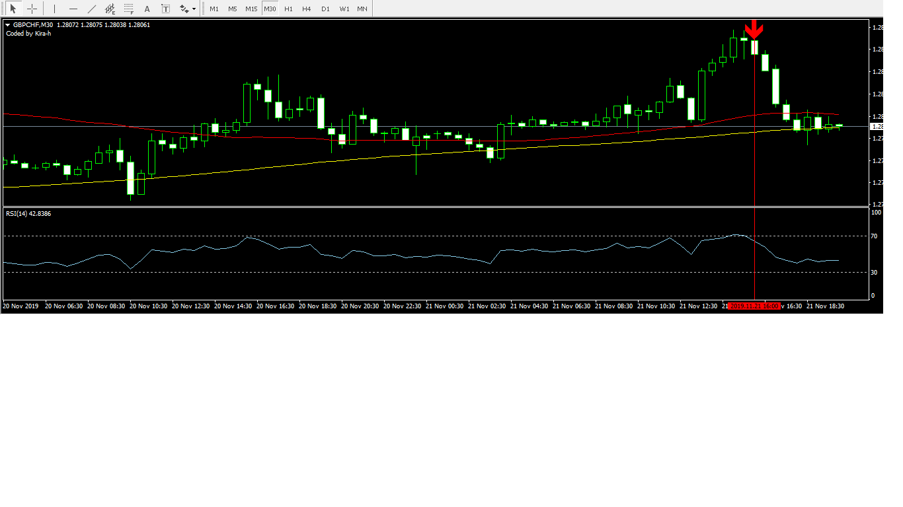Viewport: 903px width, 507px height.
Task: Open the arrows objects dropdown
Action: coord(188,9)
